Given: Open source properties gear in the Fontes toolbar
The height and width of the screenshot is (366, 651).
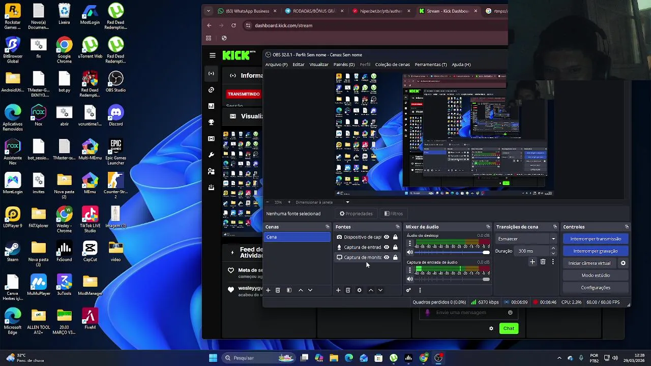Looking at the screenshot, I should click(359, 290).
